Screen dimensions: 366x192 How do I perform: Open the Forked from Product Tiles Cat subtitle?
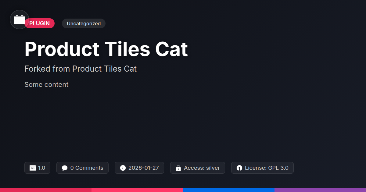click(81, 69)
